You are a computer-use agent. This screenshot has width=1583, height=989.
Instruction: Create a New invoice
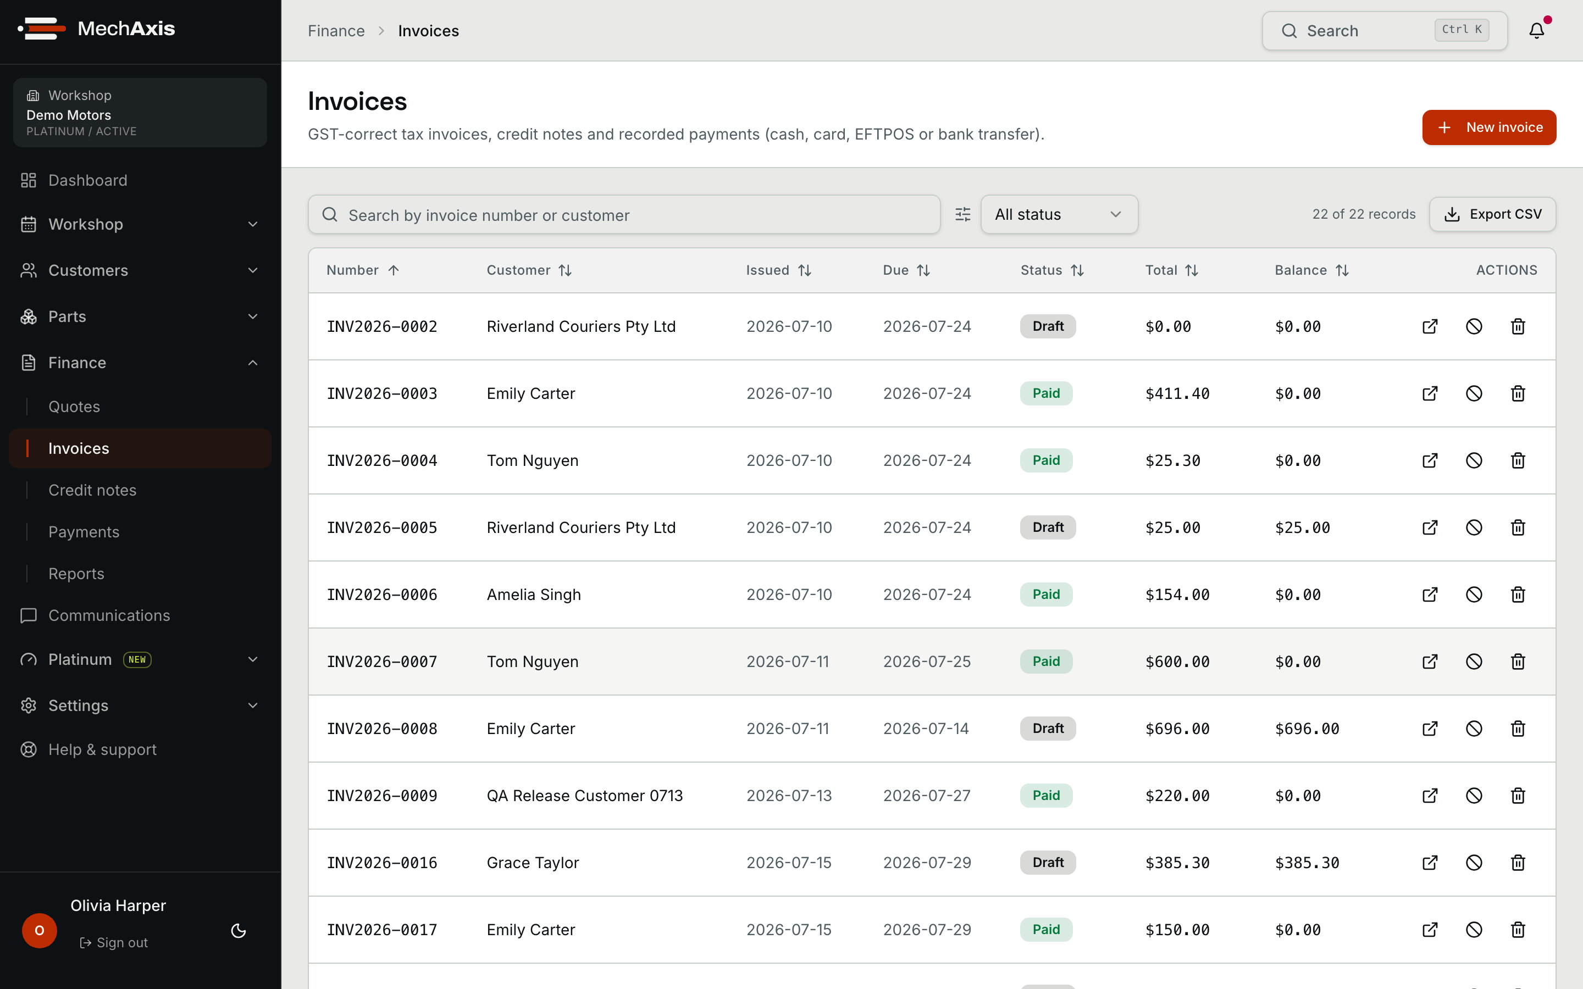pos(1489,127)
